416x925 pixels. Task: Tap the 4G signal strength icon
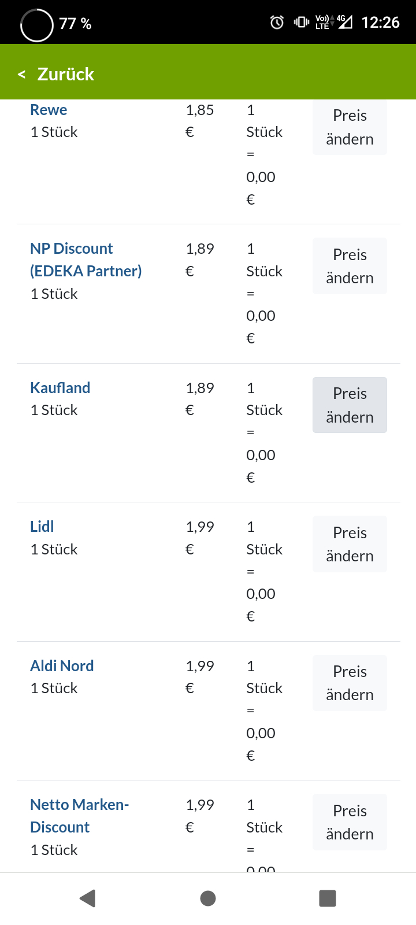(x=345, y=23)
